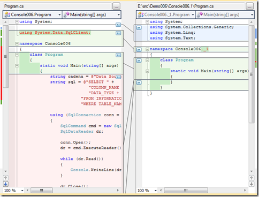The width and height of the screenshot is (259, 197).
Task: Open right pane 100 % zoom dropdown
Action: (156, 191)
